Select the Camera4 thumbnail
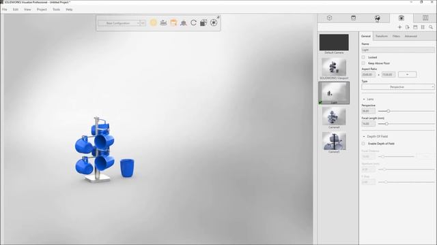Viewport: 437px width, 245px height. [x=334, y=116]
